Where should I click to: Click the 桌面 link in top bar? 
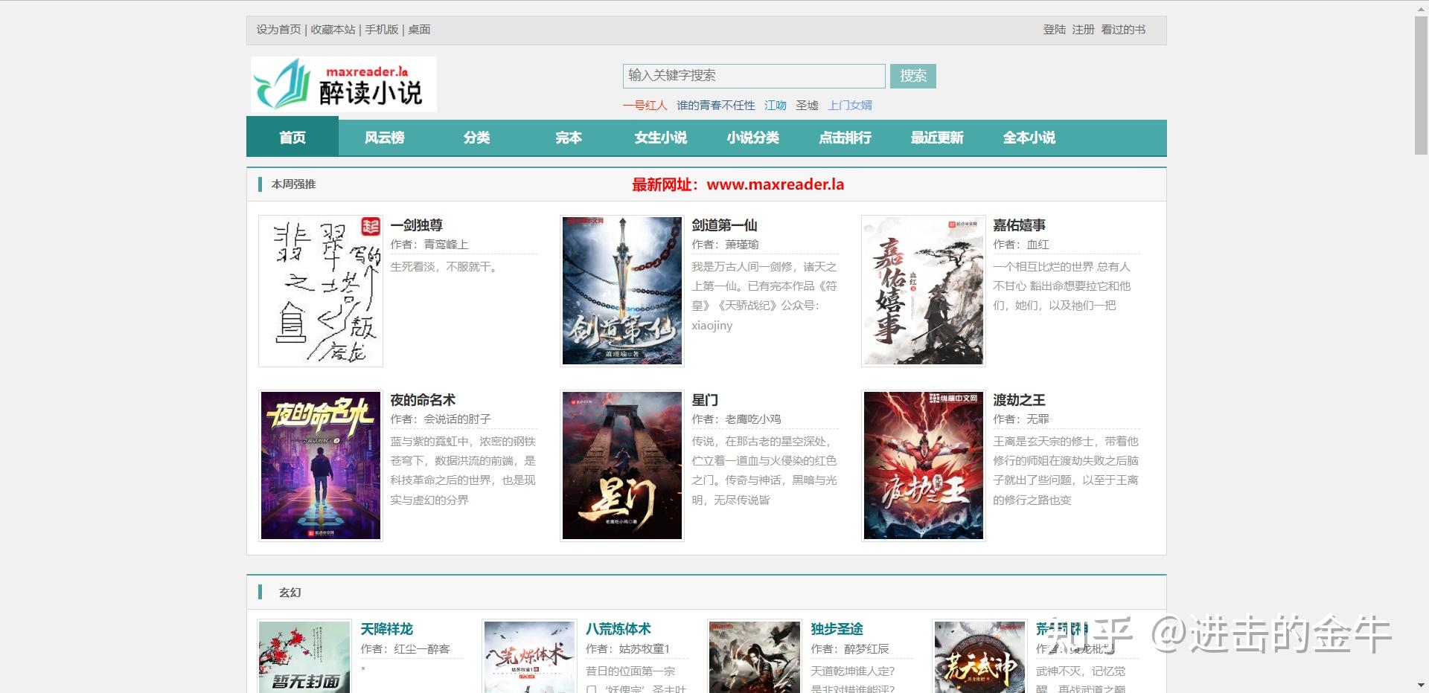click(419, 30)
